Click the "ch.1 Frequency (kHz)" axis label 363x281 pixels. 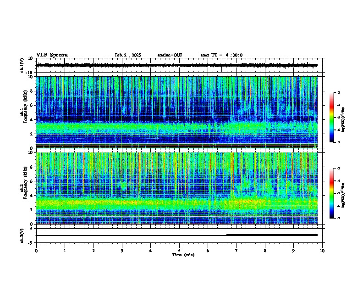point(24,107)
